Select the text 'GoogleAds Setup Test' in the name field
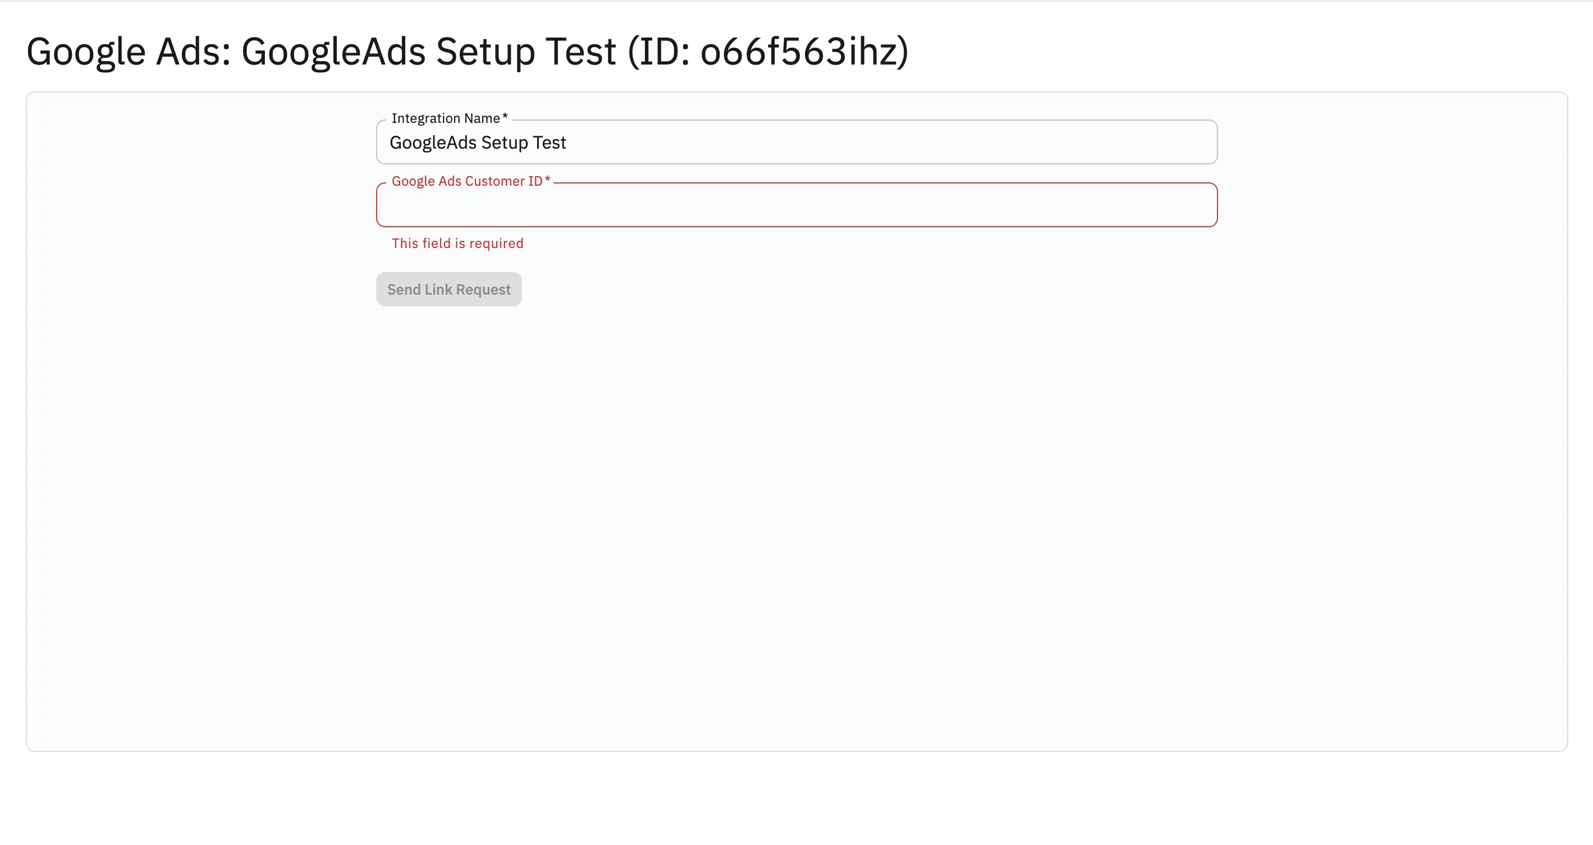 click(x=478, y=143)
